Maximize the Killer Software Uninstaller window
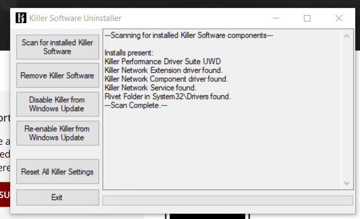 point(307,18)
